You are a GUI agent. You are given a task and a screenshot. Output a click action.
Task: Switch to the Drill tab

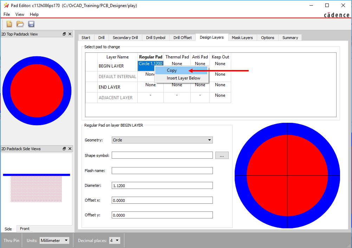point(102,38)
